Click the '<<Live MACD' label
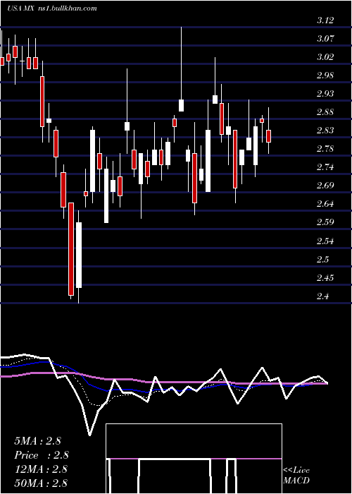Viewport: 352px width, 494px height. tap(296, 476)
